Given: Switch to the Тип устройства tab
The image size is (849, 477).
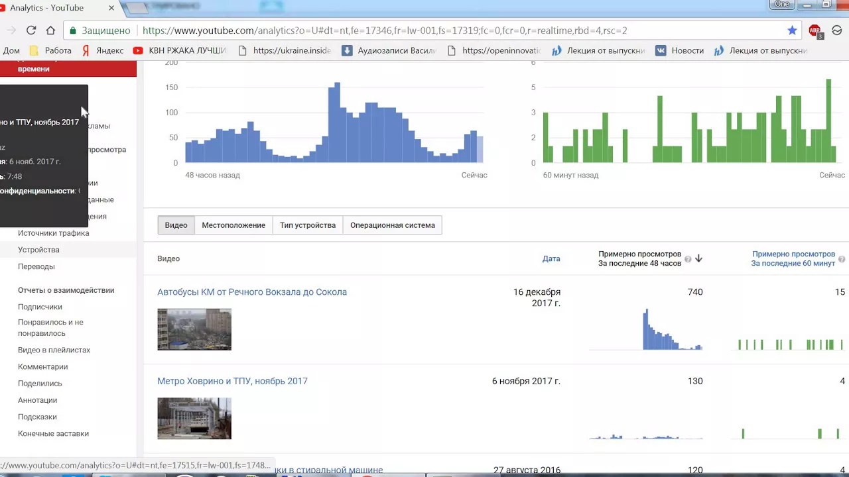Looking at the screenshot, I should (308, 225).
